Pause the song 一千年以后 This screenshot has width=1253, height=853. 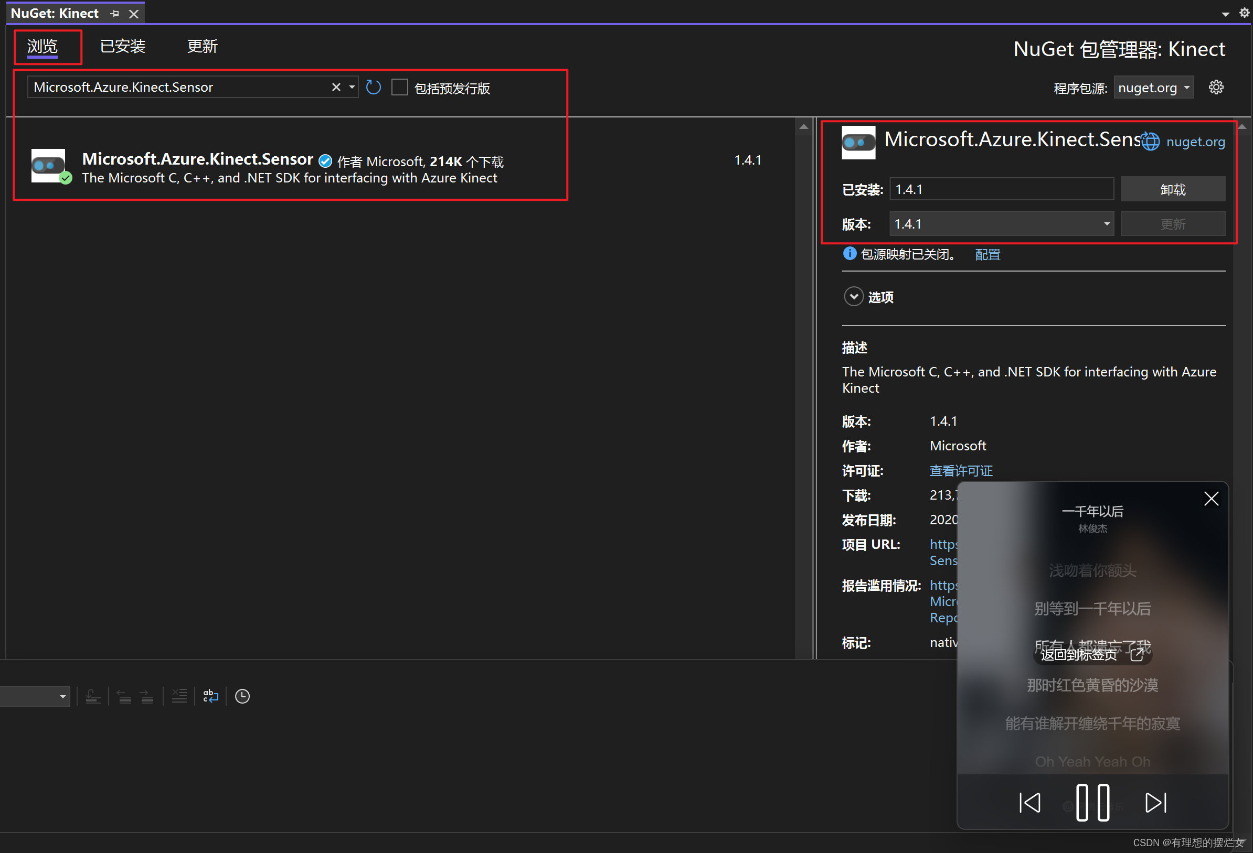click(1092, 802)
